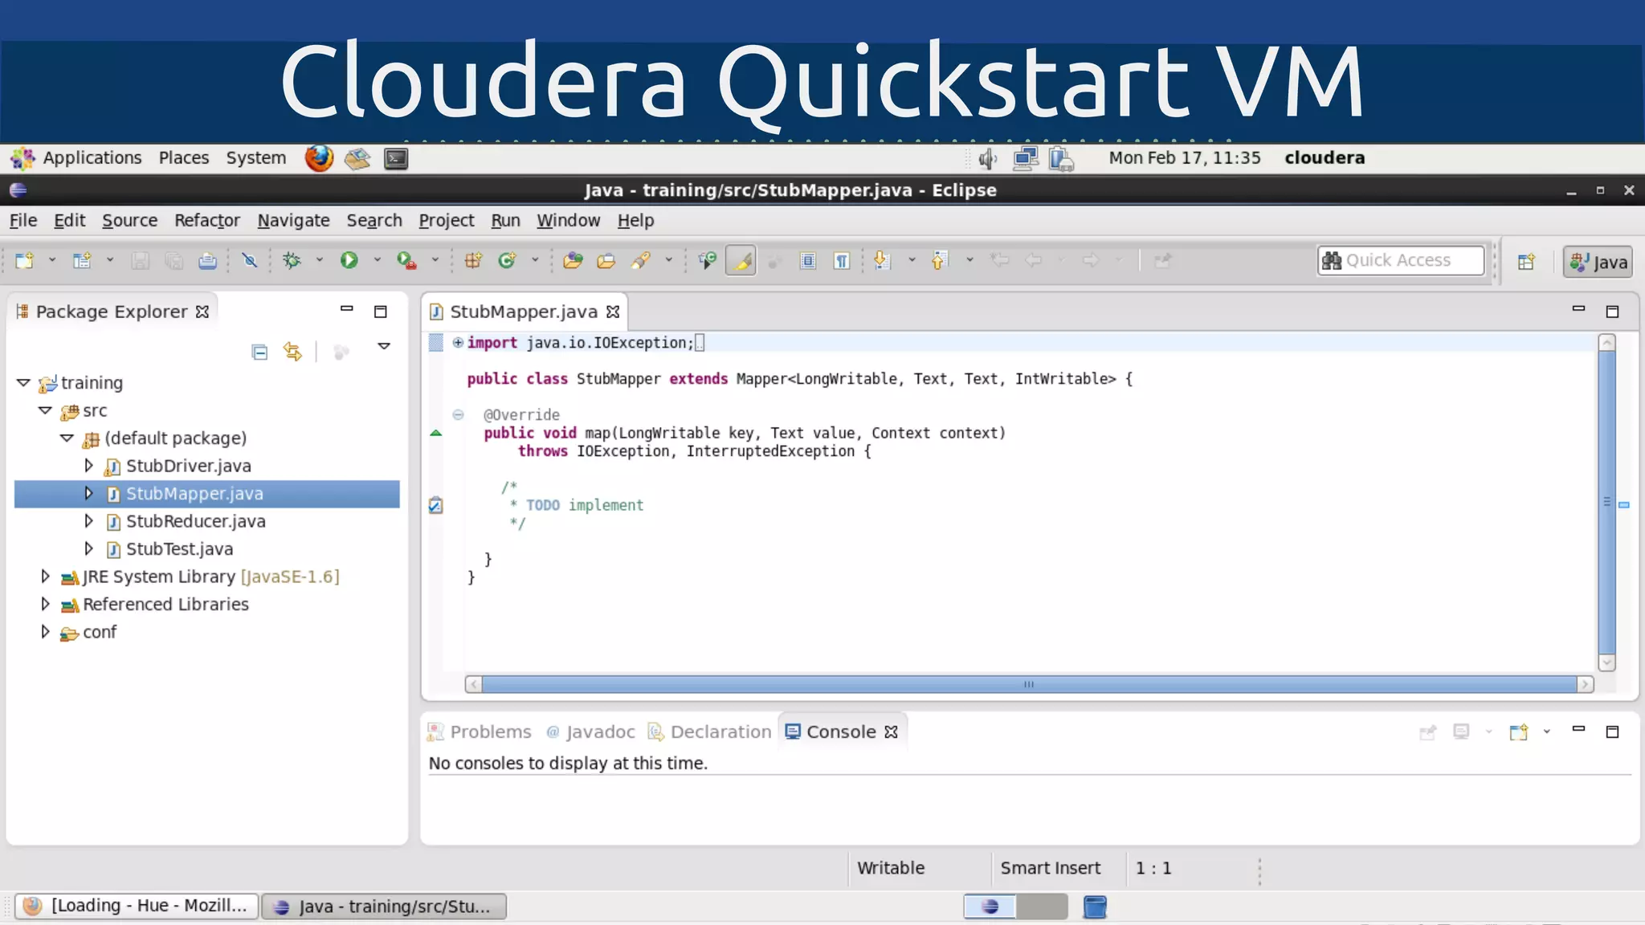Open the Window menu
Image resolution: width=1645 pixels, height=925 pixels.
point(568,220)
